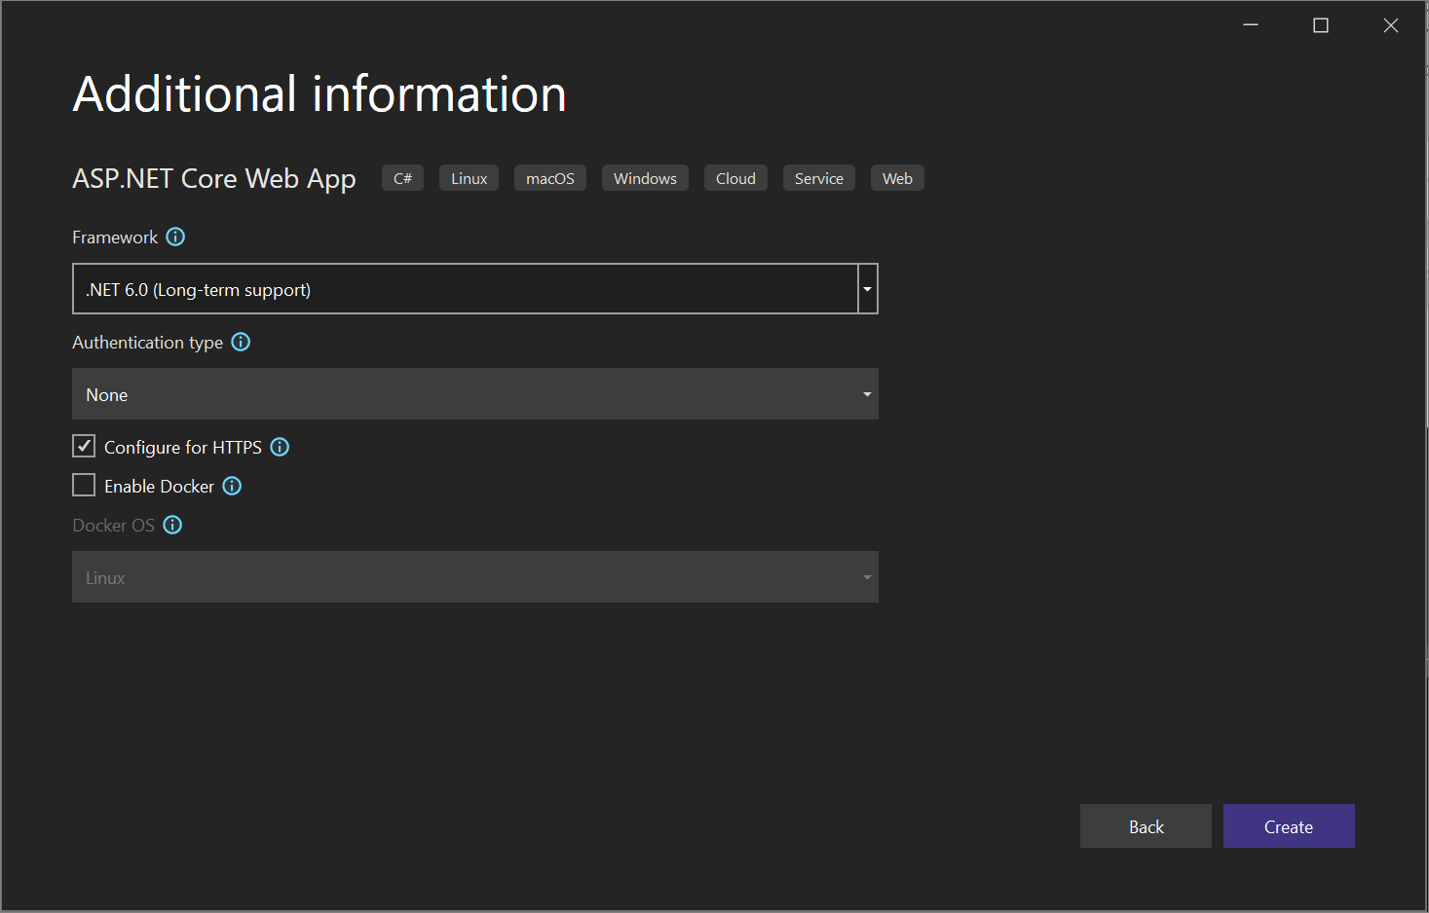Click the Docker OS info icon
This screenshot has width=1429, height=913.
click(172, 525)
